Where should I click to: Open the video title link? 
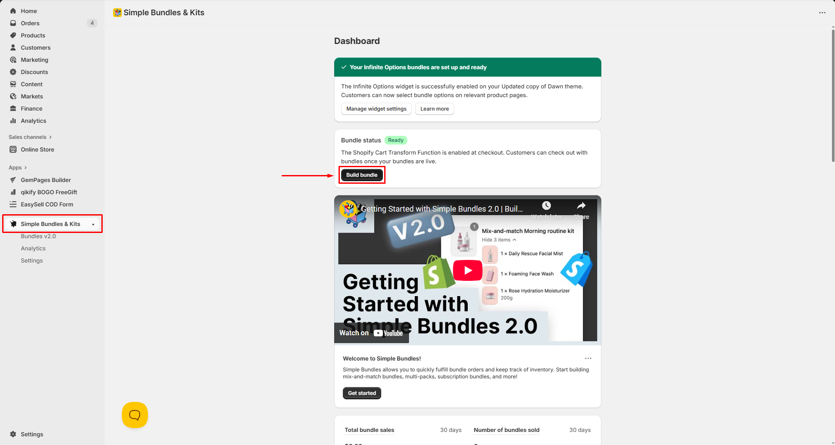tap(442, 209)
